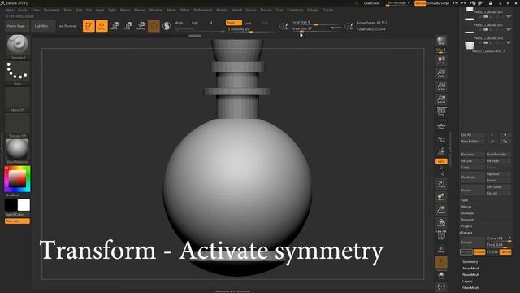Click the Del Other button

pos(498,187)
